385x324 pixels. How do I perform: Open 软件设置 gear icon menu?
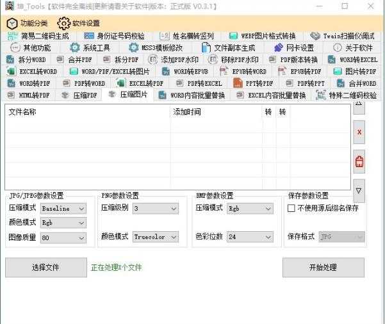pyautogui.click(x=79, y=24)
